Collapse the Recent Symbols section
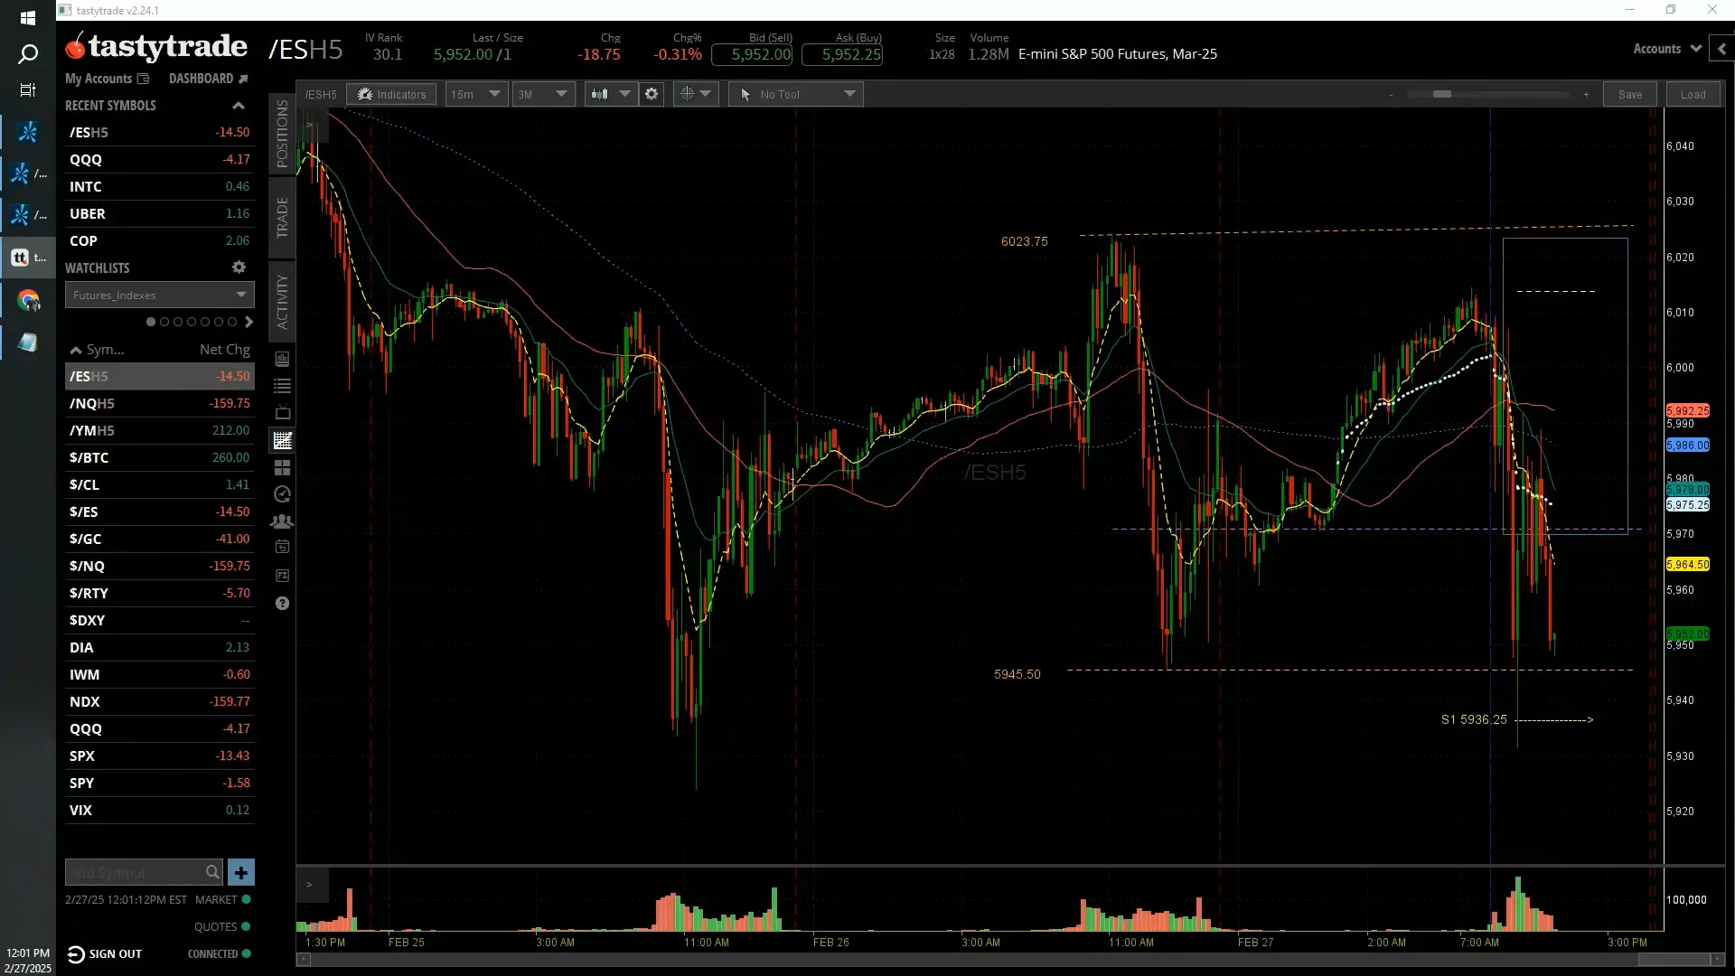 (238, 106)
